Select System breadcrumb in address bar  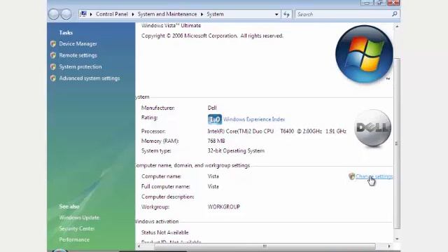point(215,14)
